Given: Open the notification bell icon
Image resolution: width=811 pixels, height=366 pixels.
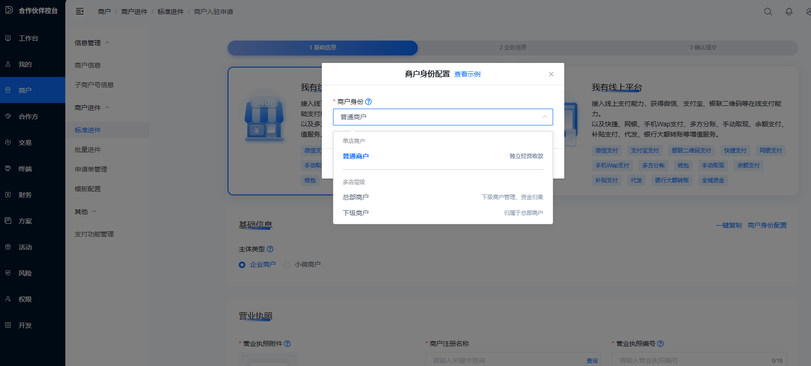Looking at the screenshot, I should pyautogui.click(x=789, y=12).
